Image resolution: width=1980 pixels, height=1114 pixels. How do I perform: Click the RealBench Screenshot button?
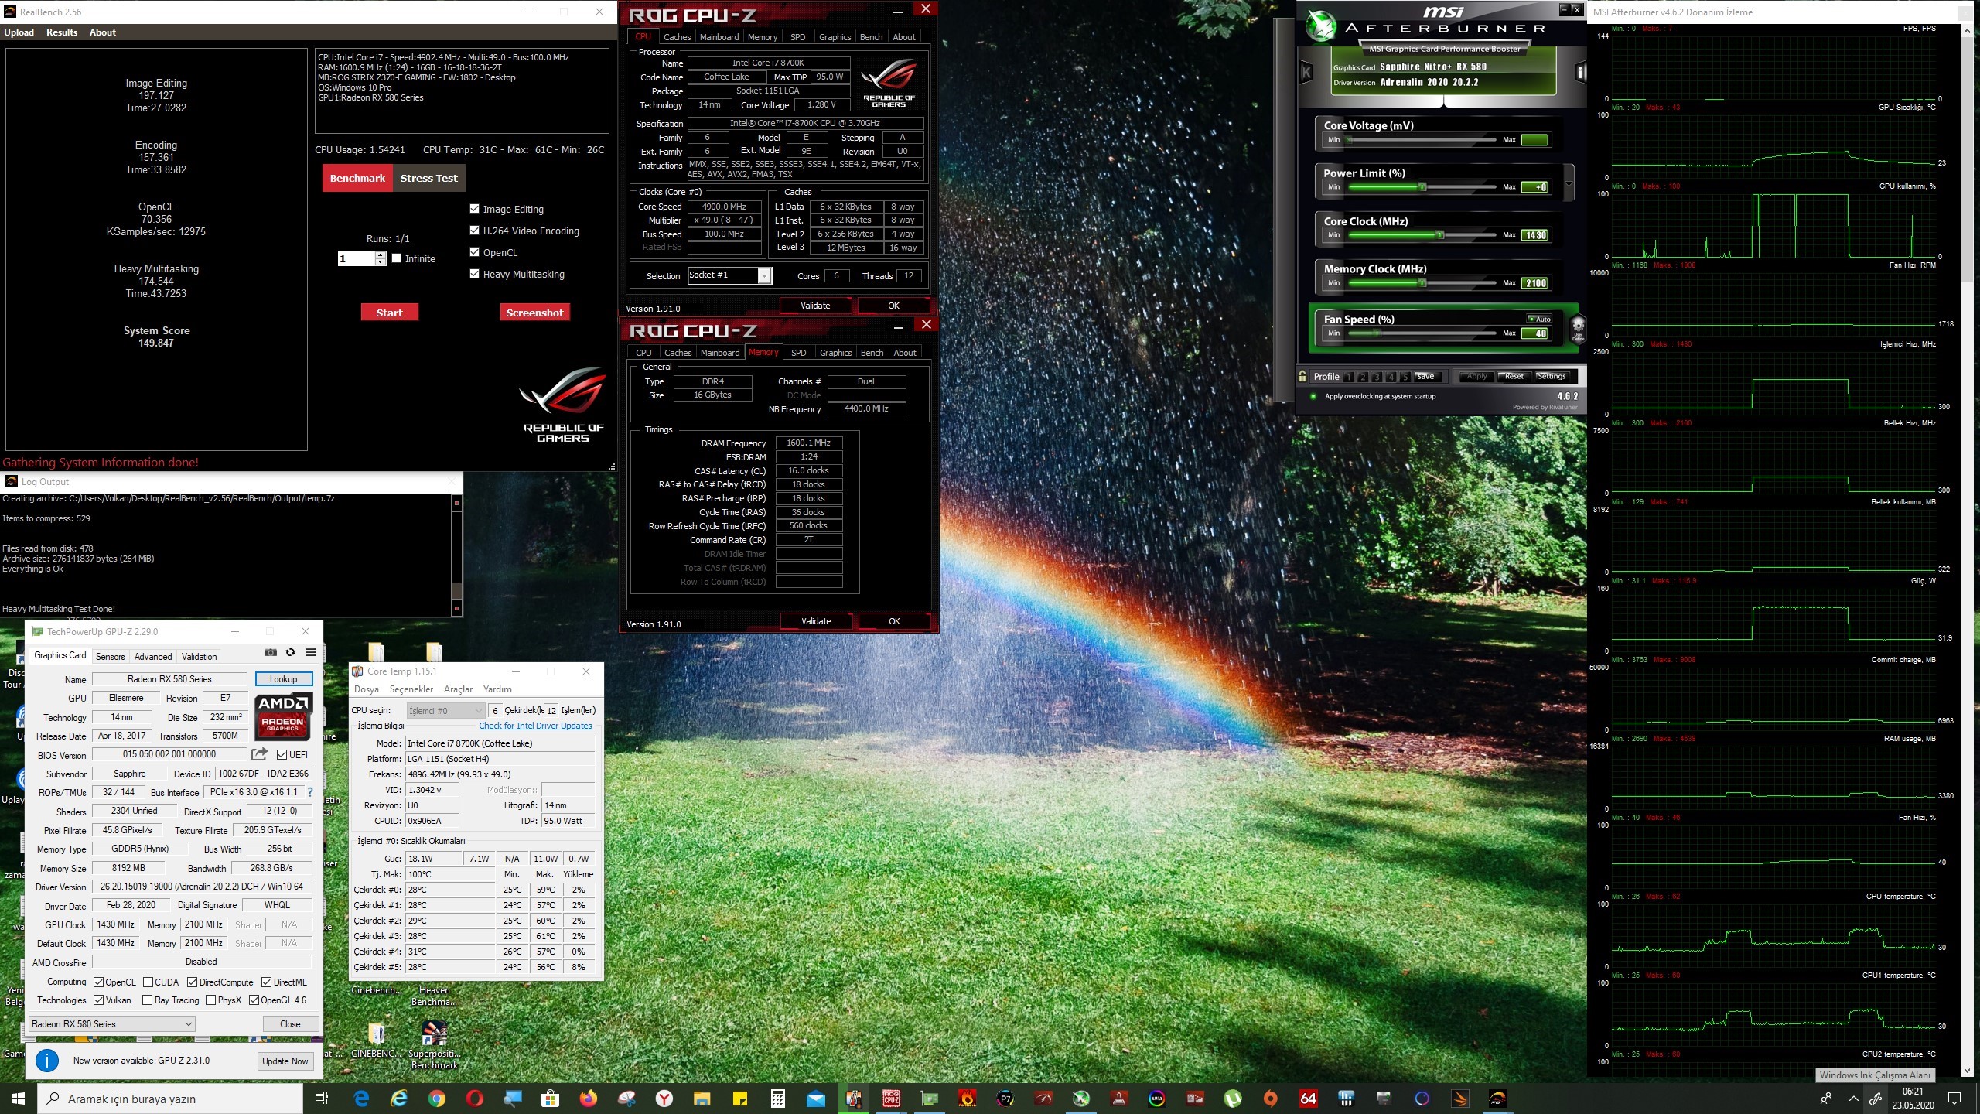pos(534,313)
